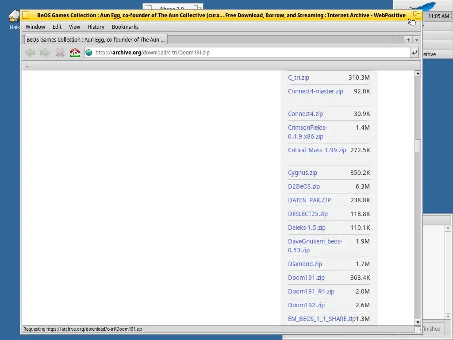Click the bookmark bar ellipsis item
Image resolution: width=453 pixels, height=340 pixels.
coord(27,66)
